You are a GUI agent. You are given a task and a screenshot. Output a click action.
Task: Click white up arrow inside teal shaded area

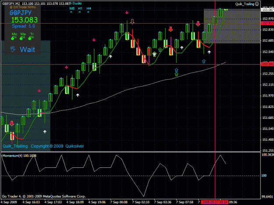point(45,132)
